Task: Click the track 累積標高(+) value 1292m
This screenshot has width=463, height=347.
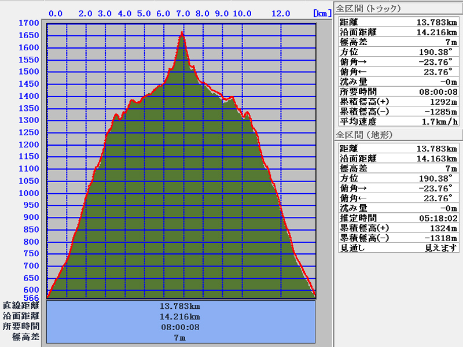Action: 444,101
